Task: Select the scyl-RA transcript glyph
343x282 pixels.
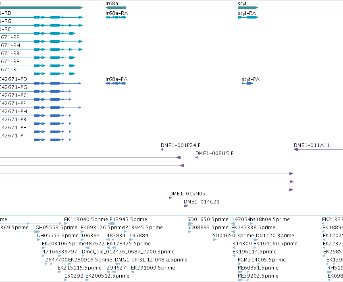Action: [248, 17]
